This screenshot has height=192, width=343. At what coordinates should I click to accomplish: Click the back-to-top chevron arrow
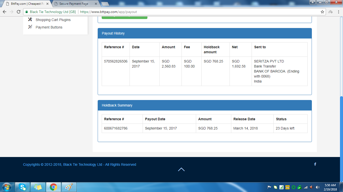click(181, 169)
